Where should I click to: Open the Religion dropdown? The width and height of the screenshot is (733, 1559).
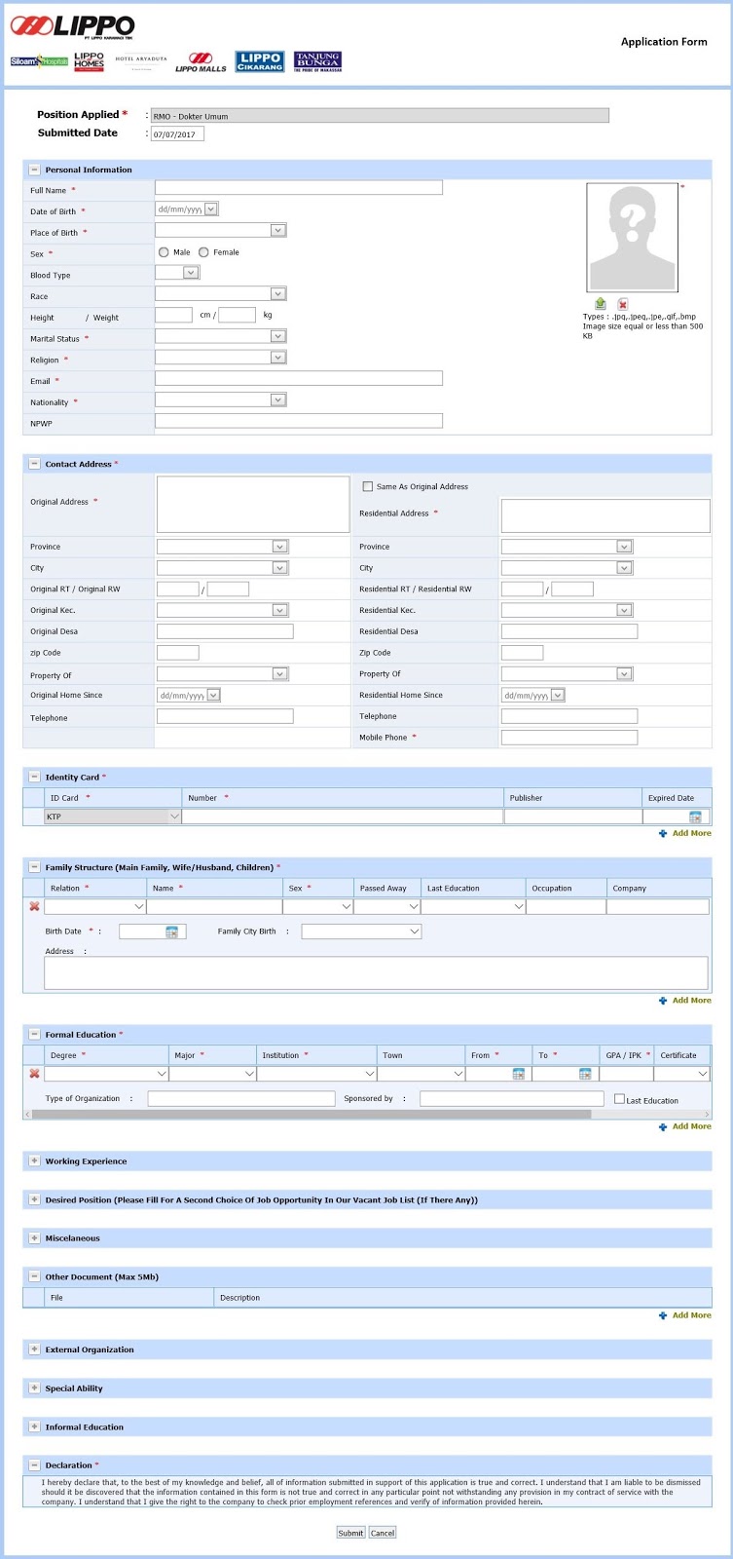(x=220, y=358)
